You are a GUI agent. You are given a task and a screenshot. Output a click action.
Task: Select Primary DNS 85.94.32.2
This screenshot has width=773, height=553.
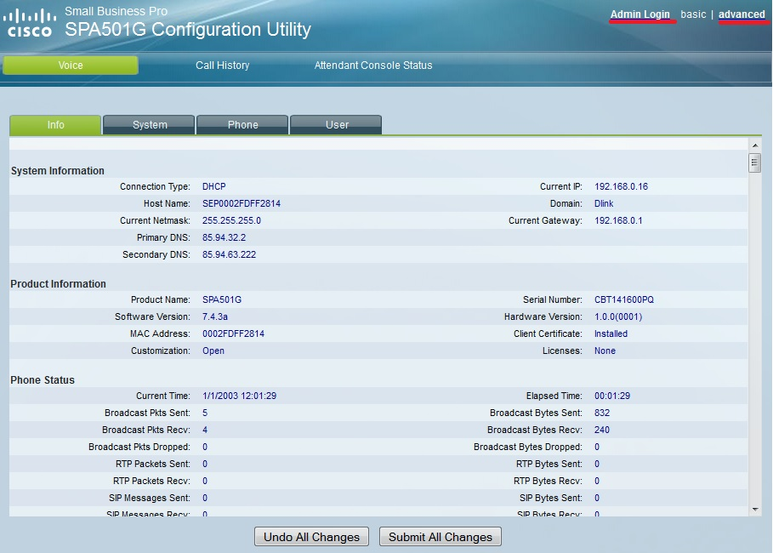coord(224,237)
